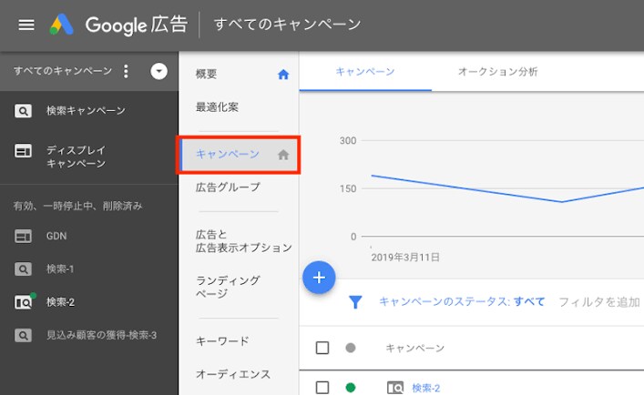Select 見込み顧客の獲得-検索-3 in the sidebar
The width and height of the screenshot is (644, 395).
pos(101,335)
